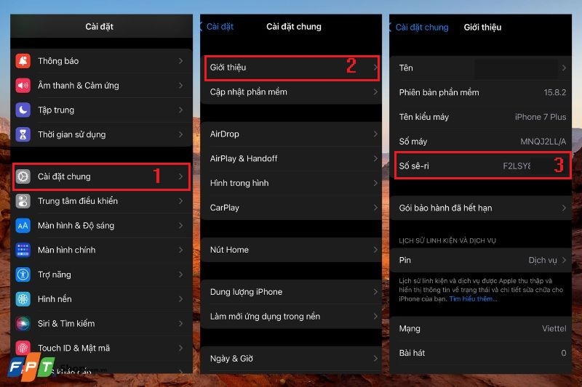Image resolution: width=582 pixels, height=387 pixels.
Task: Tap the Thời gian sử dụng hourglass icon
Action: [x=23, y=134]
